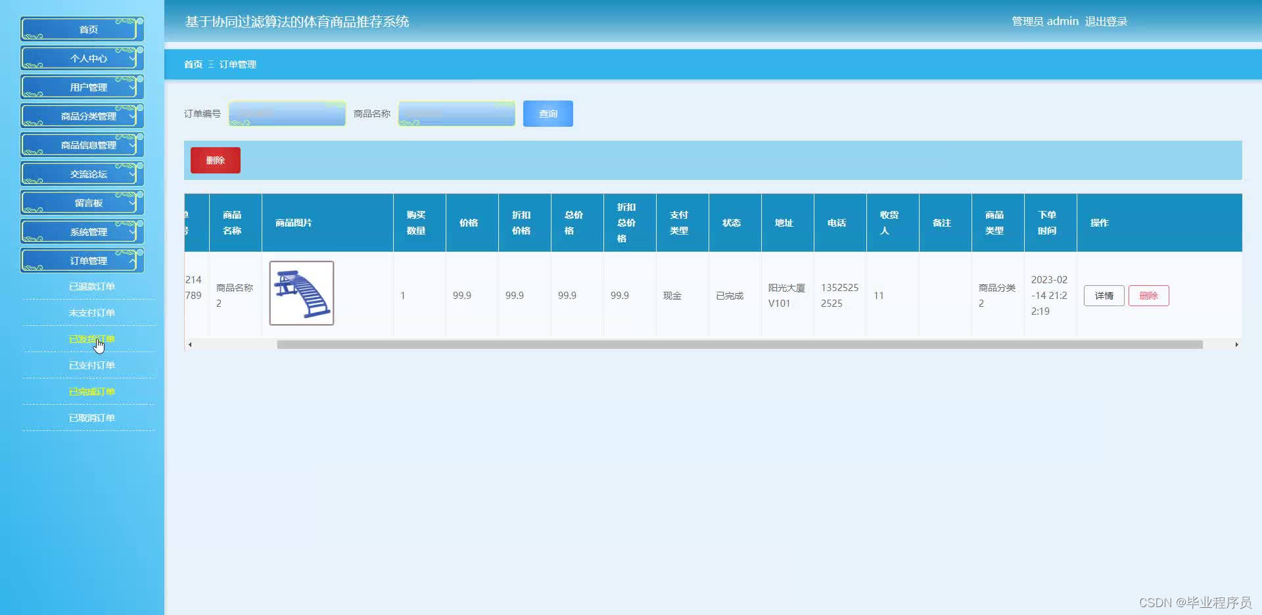
Task: Open 已完成订单 submenu item
Action: (x=91, y=392)
